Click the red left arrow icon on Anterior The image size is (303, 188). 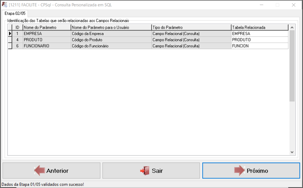coord(40,171)
